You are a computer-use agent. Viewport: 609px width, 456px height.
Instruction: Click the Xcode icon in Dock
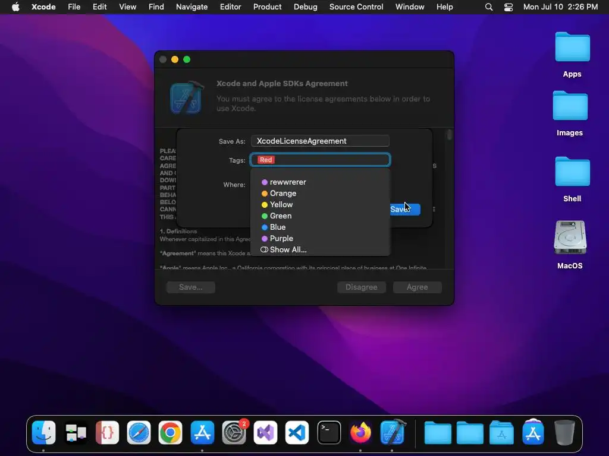393,432
